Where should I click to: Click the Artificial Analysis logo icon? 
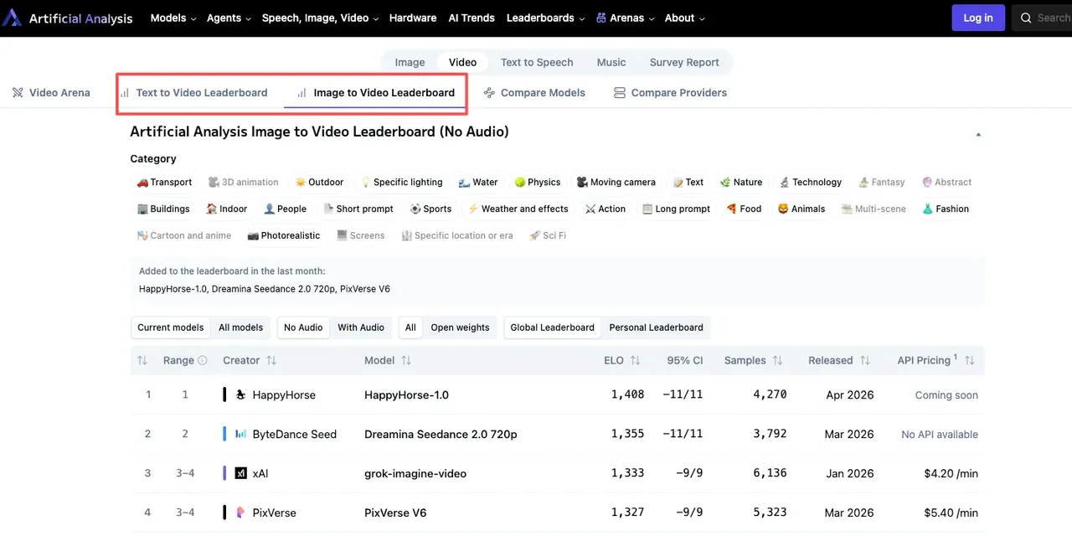click(12, 18)
